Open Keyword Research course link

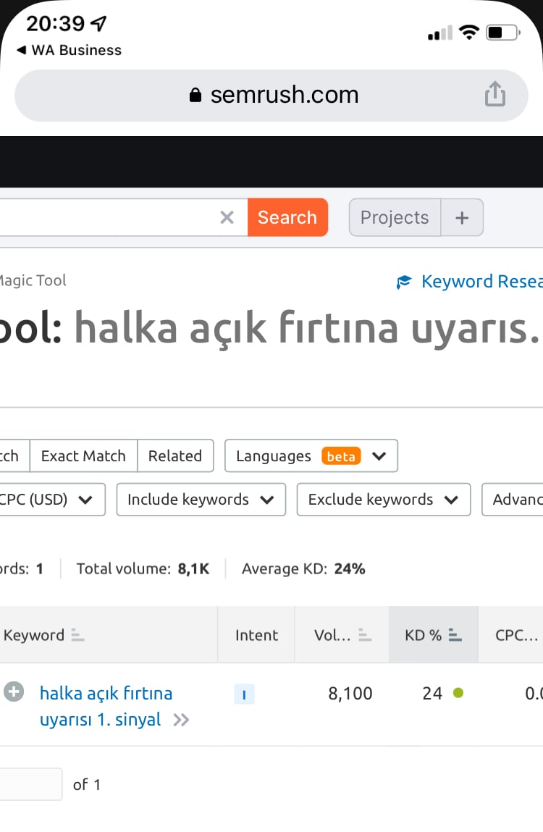click(469, 281)
